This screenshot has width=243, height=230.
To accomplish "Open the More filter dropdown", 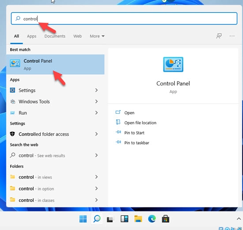I will pos(97,36).
